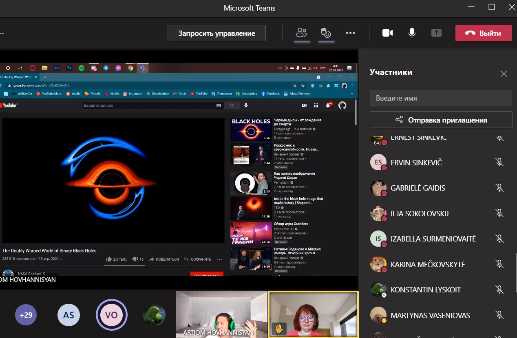Open the Geocaching bookmark in shared browser
The width and height of the screenshot is (517, 338).
pos(246,94)
